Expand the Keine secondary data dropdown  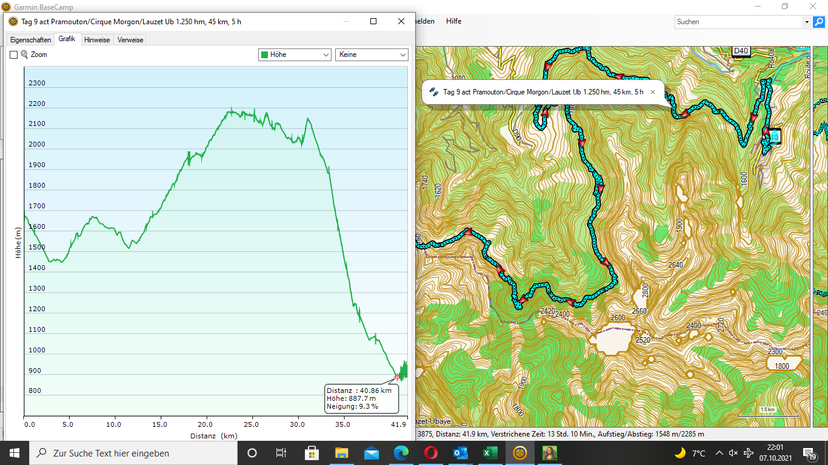tap(372, 54)
